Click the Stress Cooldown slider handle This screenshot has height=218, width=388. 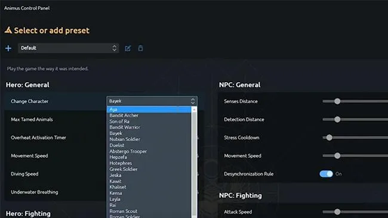point(329,138)
